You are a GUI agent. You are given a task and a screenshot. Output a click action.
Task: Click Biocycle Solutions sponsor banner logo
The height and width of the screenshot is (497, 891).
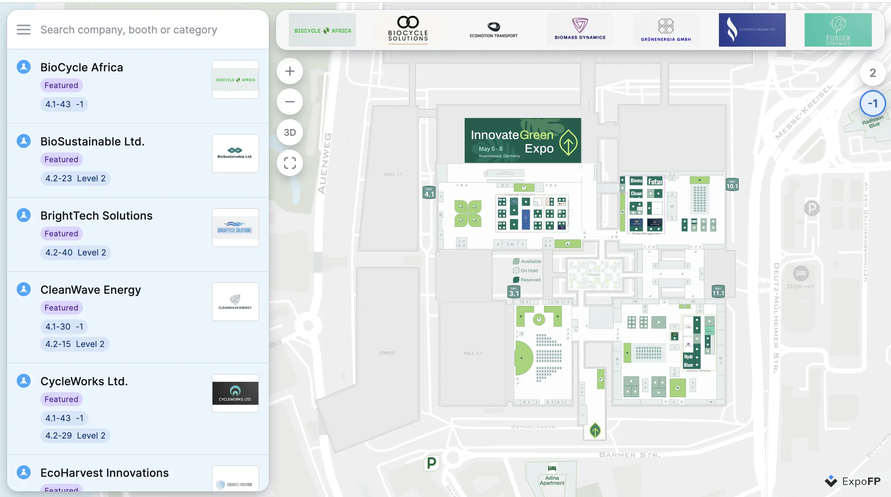[x=408, y=30]
